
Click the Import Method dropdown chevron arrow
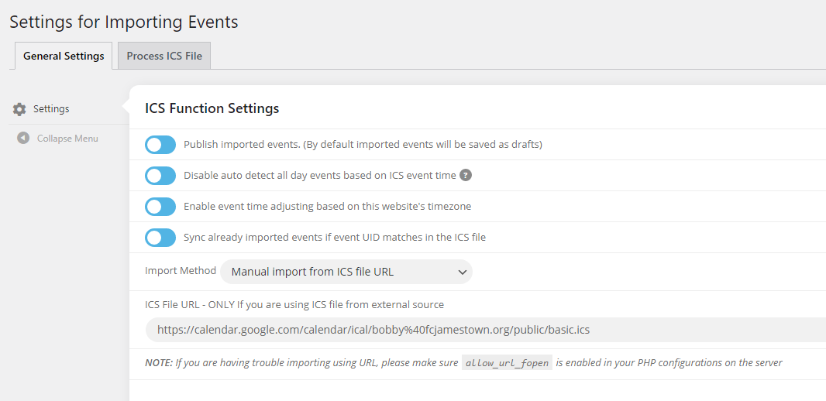pos(462,272)
